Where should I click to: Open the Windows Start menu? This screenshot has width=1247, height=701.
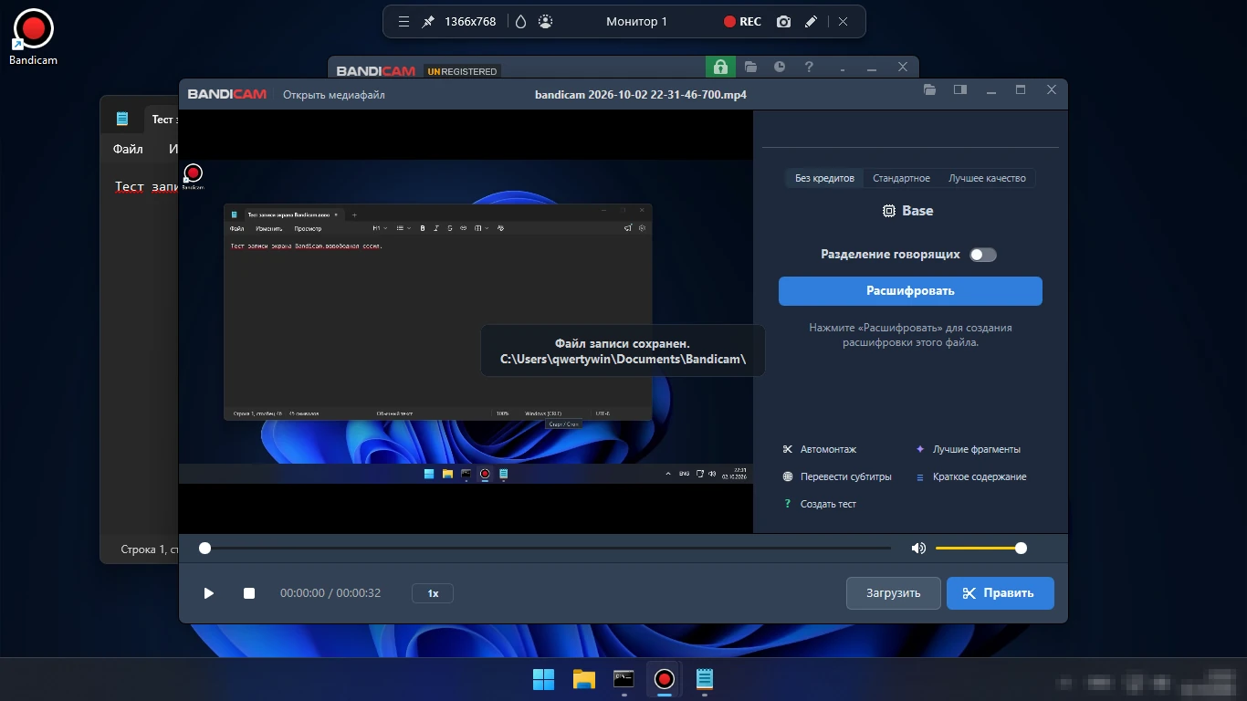coord(543,679)
